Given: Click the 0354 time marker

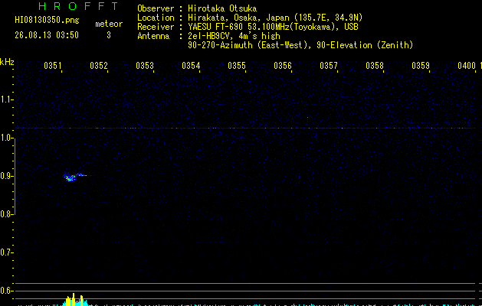Looking at the screenshot, I should 191,66.
